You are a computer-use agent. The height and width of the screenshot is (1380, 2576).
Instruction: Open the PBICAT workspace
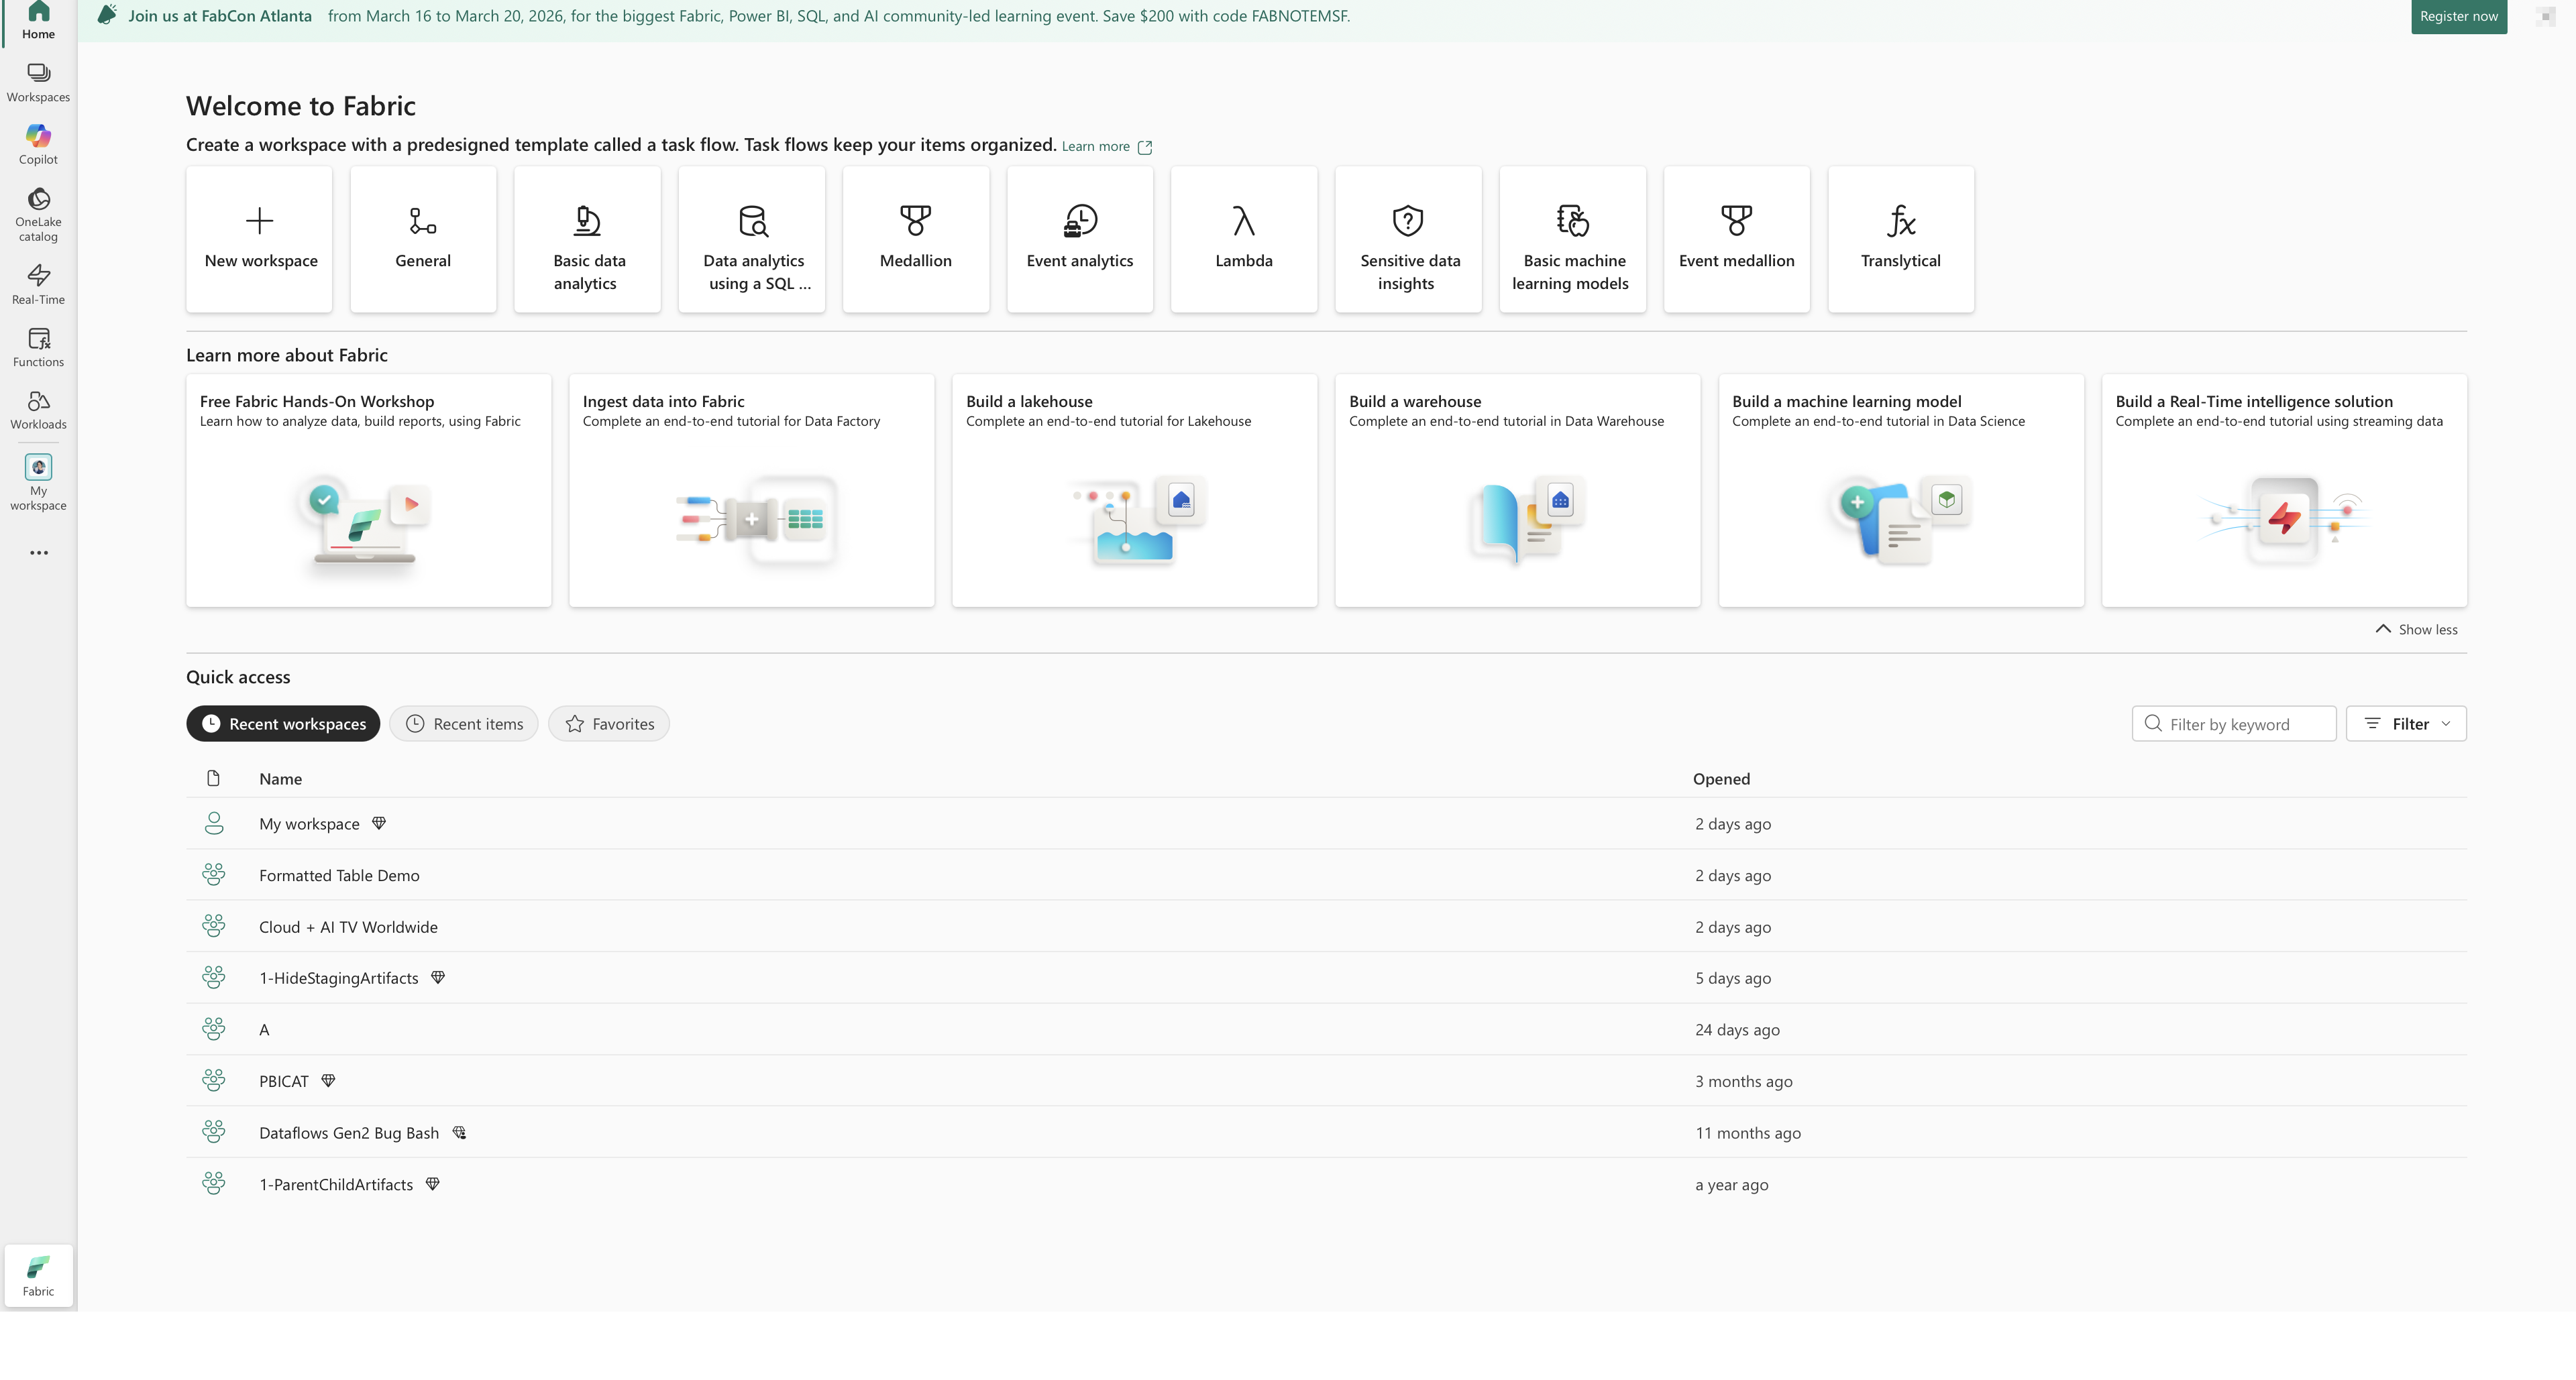point(1326,1080)
